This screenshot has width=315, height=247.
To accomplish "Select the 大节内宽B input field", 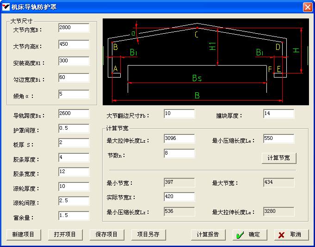I will [x=74, y=28].
